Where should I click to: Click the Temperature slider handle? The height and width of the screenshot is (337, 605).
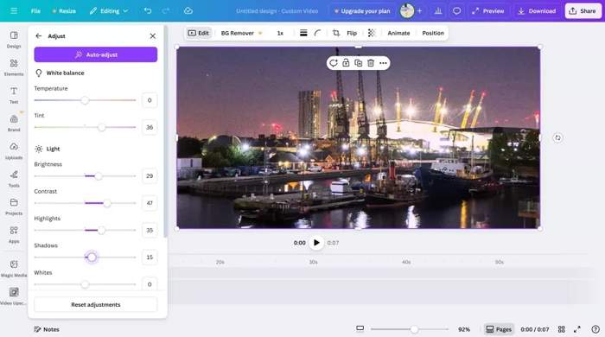(85, 100)
